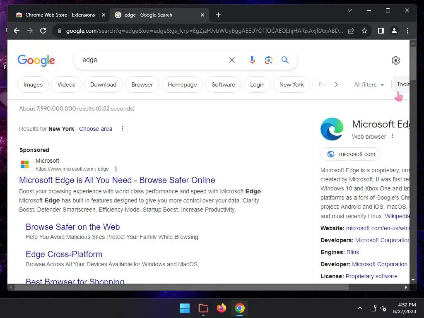The width and height of the screenshot is (424, 318).
Task: Open a new tab with plus button
Action: [218, 15]
